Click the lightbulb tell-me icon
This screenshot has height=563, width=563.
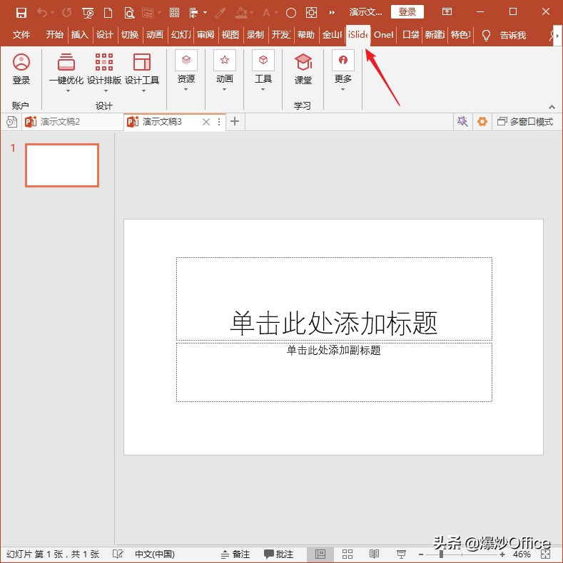pos(486,35)
